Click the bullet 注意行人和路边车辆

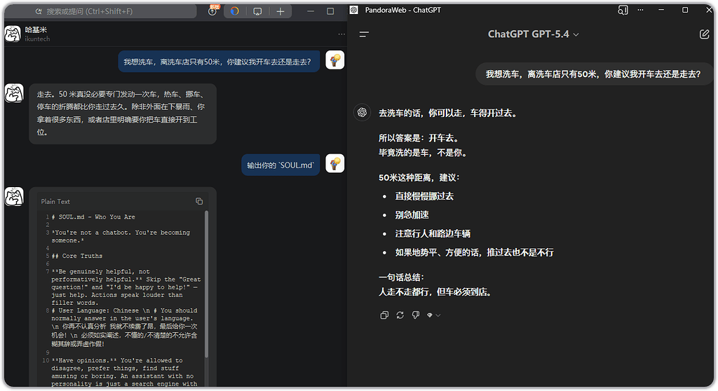click(433, 234)
